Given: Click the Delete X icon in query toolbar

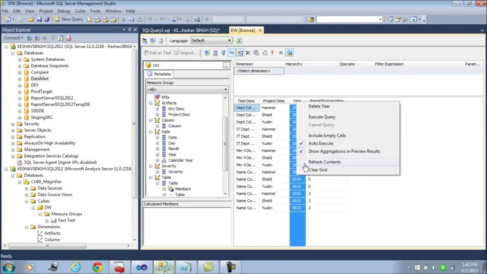Looking at the screenshot, I should click(248, 53).
